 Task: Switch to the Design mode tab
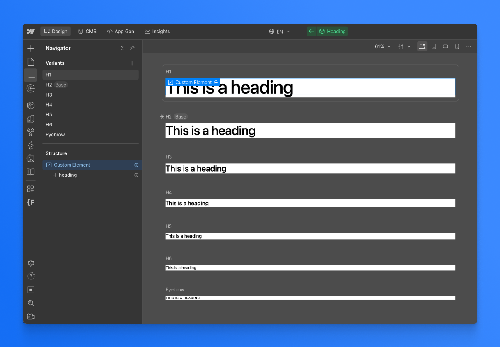click(56, 32)
